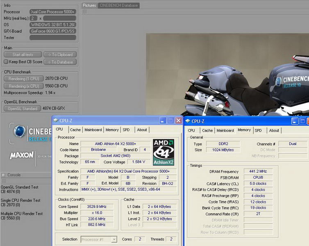Open Cache tab in right CPU-Z window
The width and height of the screenshot is (309, 246).
tap(207, 130)
